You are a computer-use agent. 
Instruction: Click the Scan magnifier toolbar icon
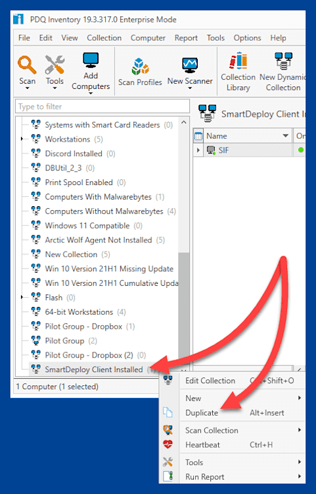point(27,65)
